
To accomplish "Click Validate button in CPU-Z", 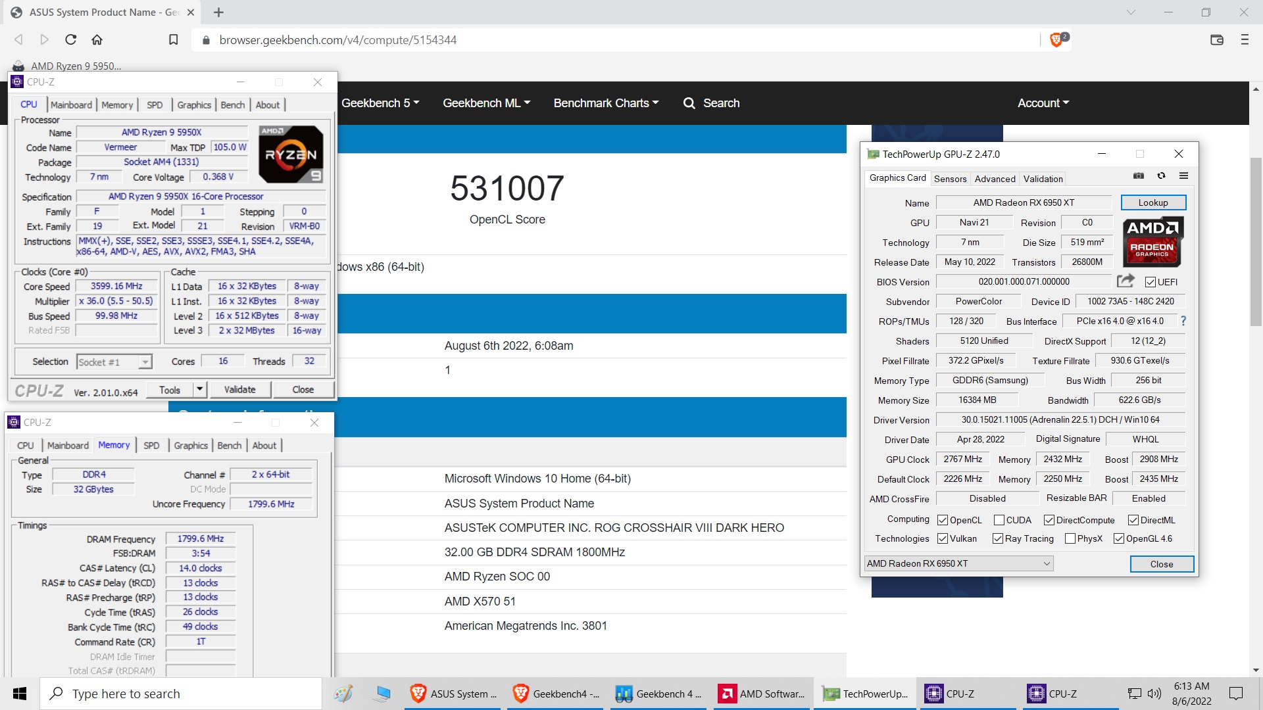I will [x=239, y=389].
